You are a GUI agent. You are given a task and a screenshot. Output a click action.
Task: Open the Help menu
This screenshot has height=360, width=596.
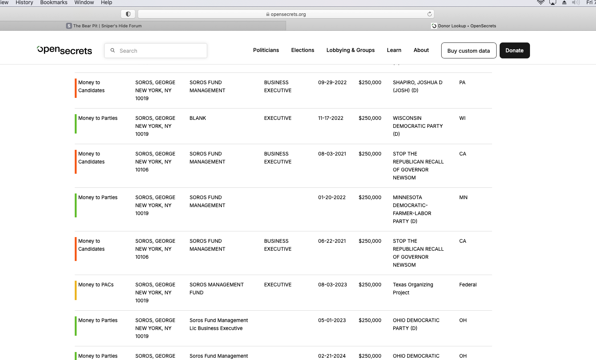[107, 3]
